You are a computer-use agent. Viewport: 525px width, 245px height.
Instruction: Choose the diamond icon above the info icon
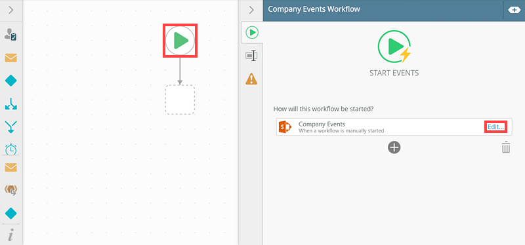click(10, 214)
